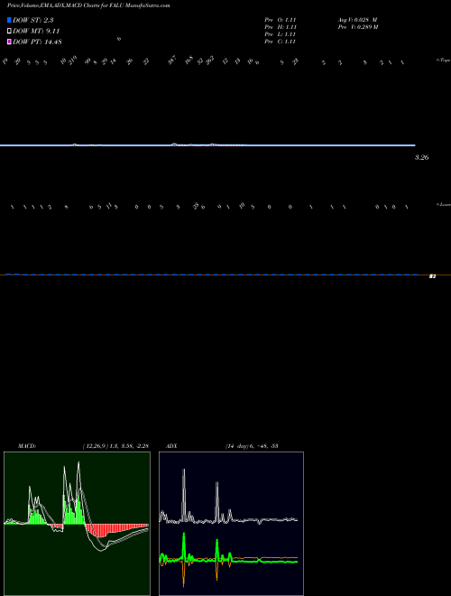Click the ADX indicator title label

[x=171, y=446]
